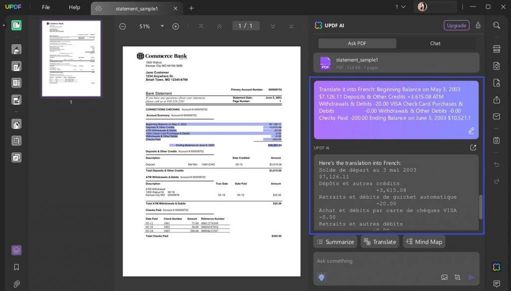511x291 pixels.
Task: Switch to the Chat tab in UPDF AI
Action: [x=435, y=43]
